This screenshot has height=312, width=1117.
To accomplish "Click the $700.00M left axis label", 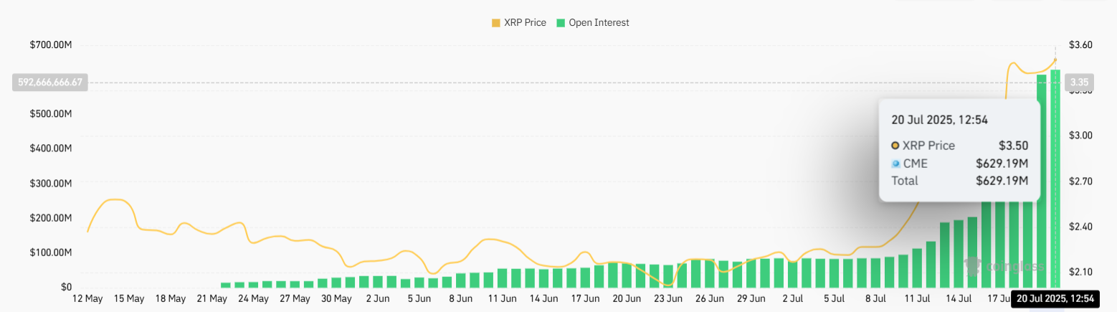I will tap(50, 45).
